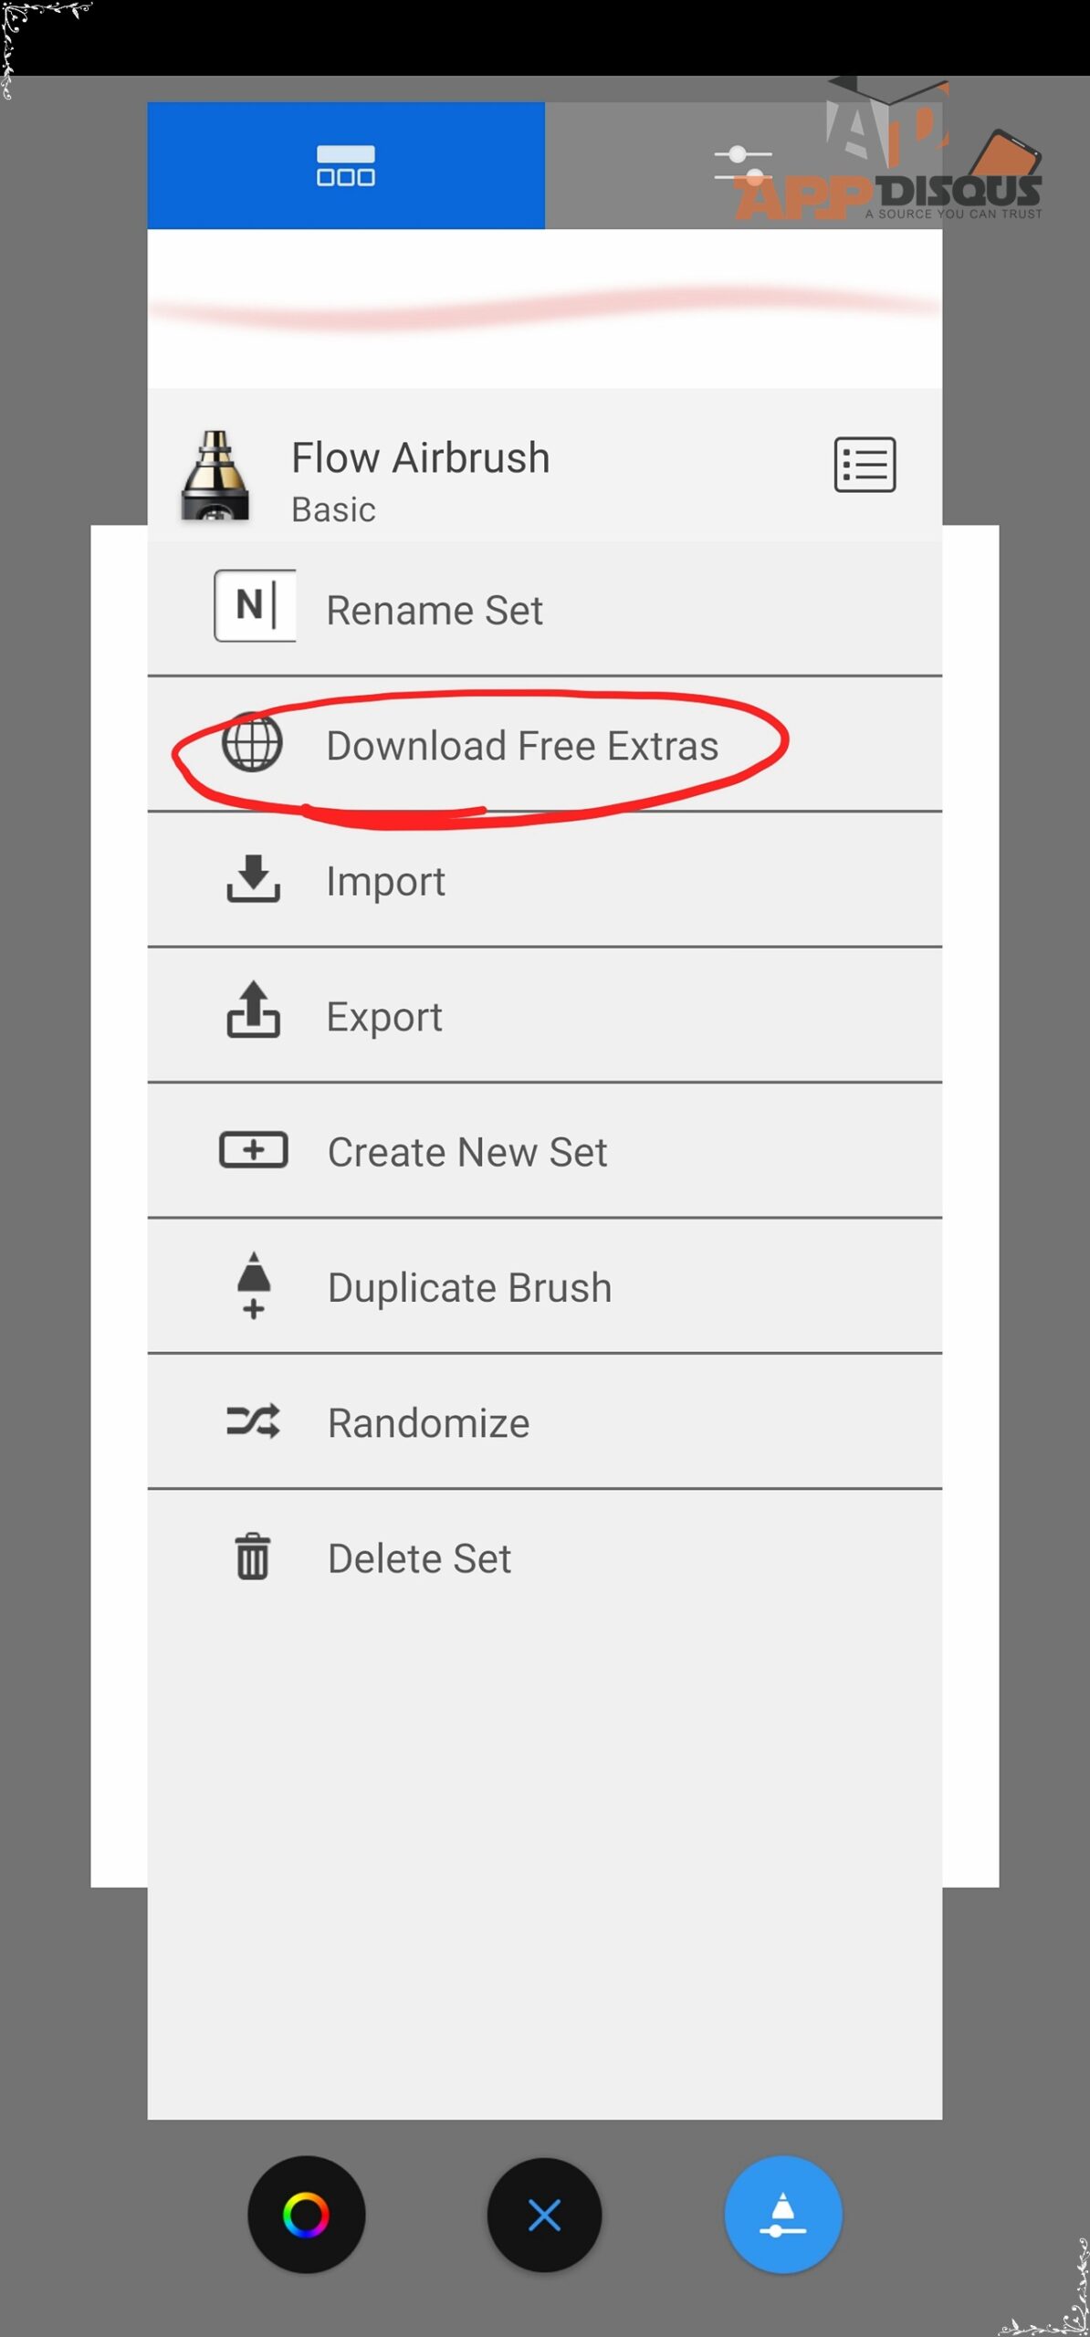Select Rename Set option
1090x2337 pixels.
[545, 610]
